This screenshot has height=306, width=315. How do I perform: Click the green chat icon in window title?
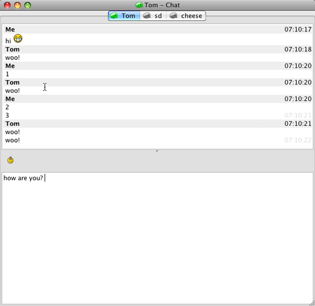pyautogui.click(x=139, y=5)
